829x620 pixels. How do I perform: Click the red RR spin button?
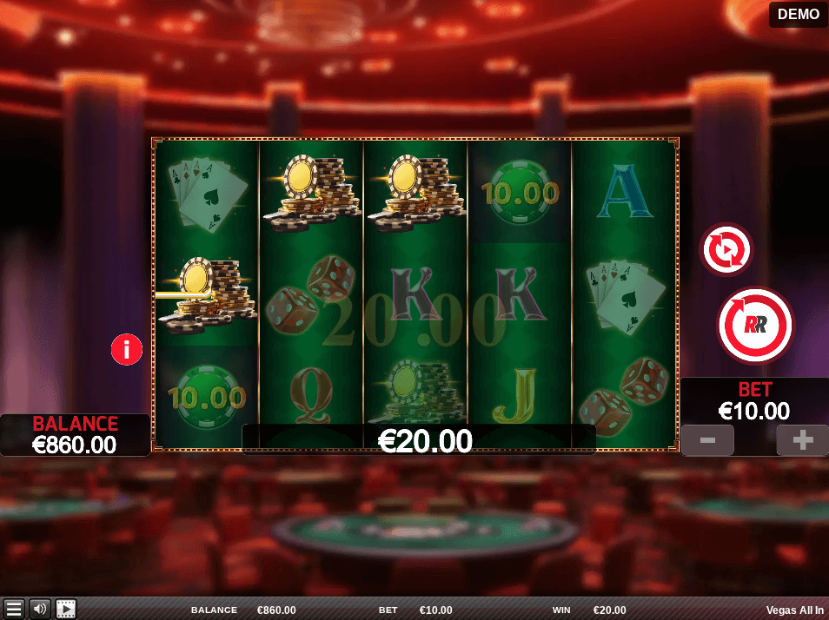pyautogui.click(x=755, y=326)
